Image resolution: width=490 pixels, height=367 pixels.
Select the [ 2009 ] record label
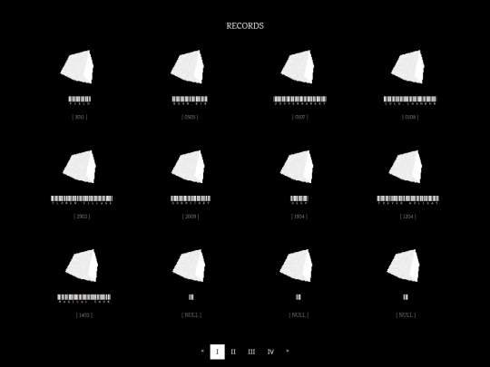(x=191, y=217)
